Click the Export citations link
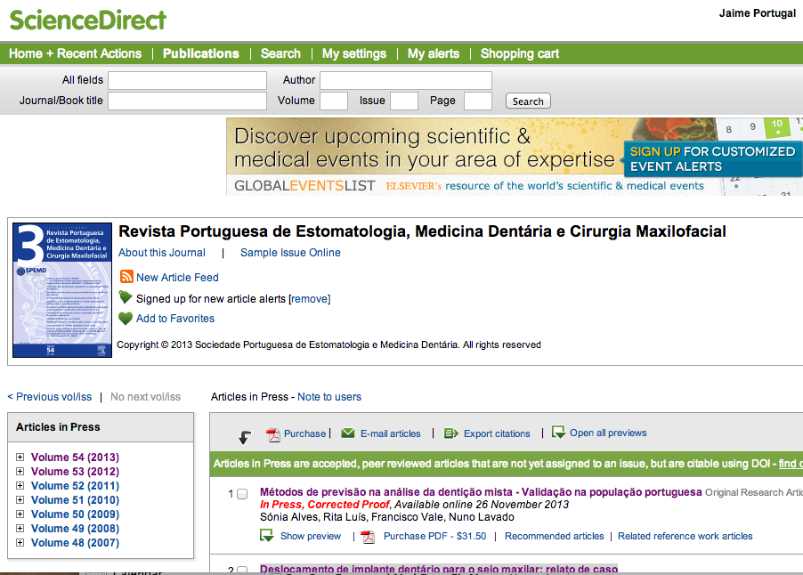 pos(497,433)
